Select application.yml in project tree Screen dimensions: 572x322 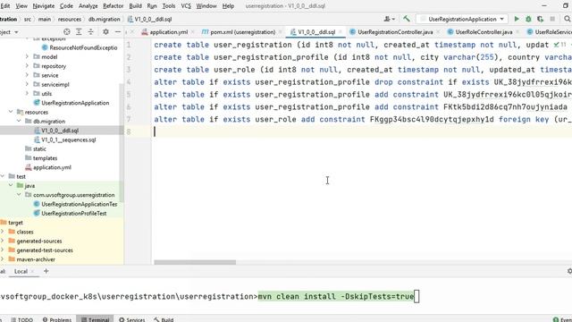point(48,167)
